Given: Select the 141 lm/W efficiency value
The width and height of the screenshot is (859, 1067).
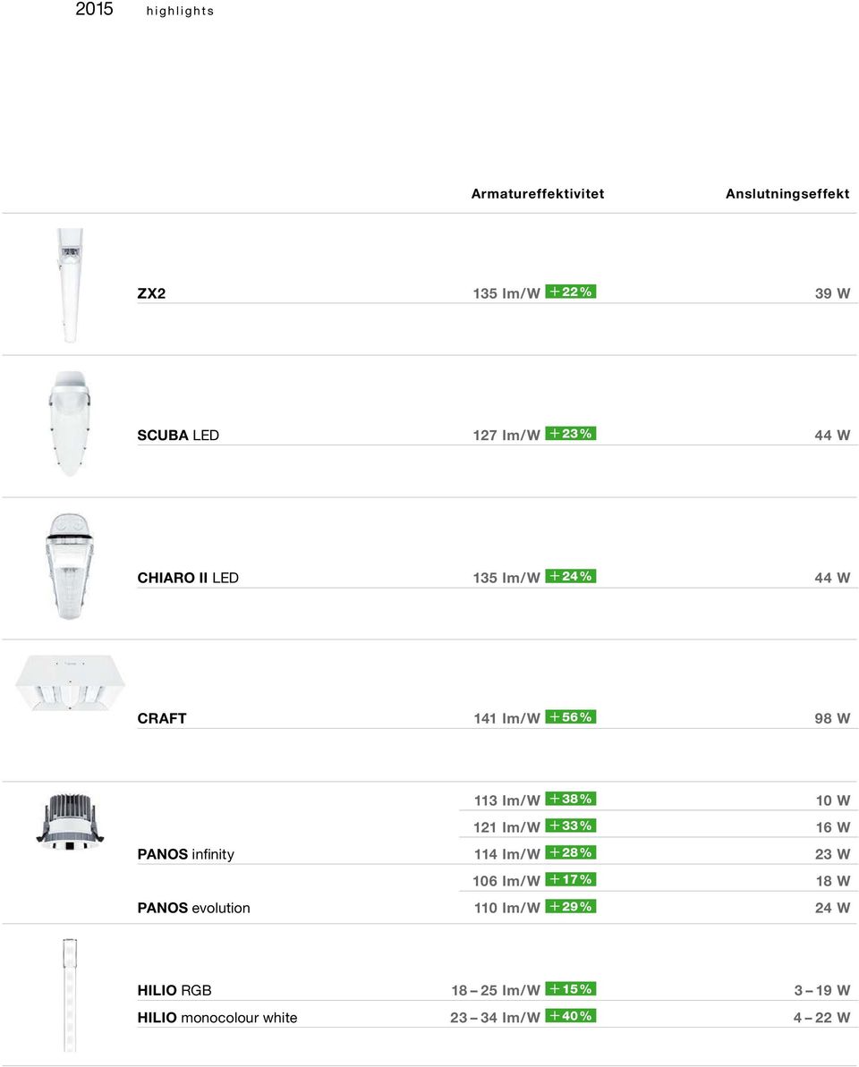Looking at the screenshot, I should pyautogui.click(x=507, y=718).
